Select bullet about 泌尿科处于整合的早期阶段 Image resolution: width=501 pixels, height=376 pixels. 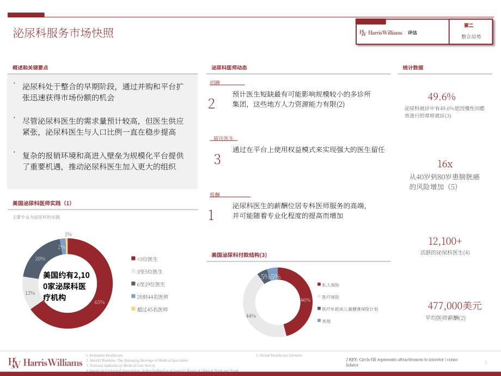(103, 92)
